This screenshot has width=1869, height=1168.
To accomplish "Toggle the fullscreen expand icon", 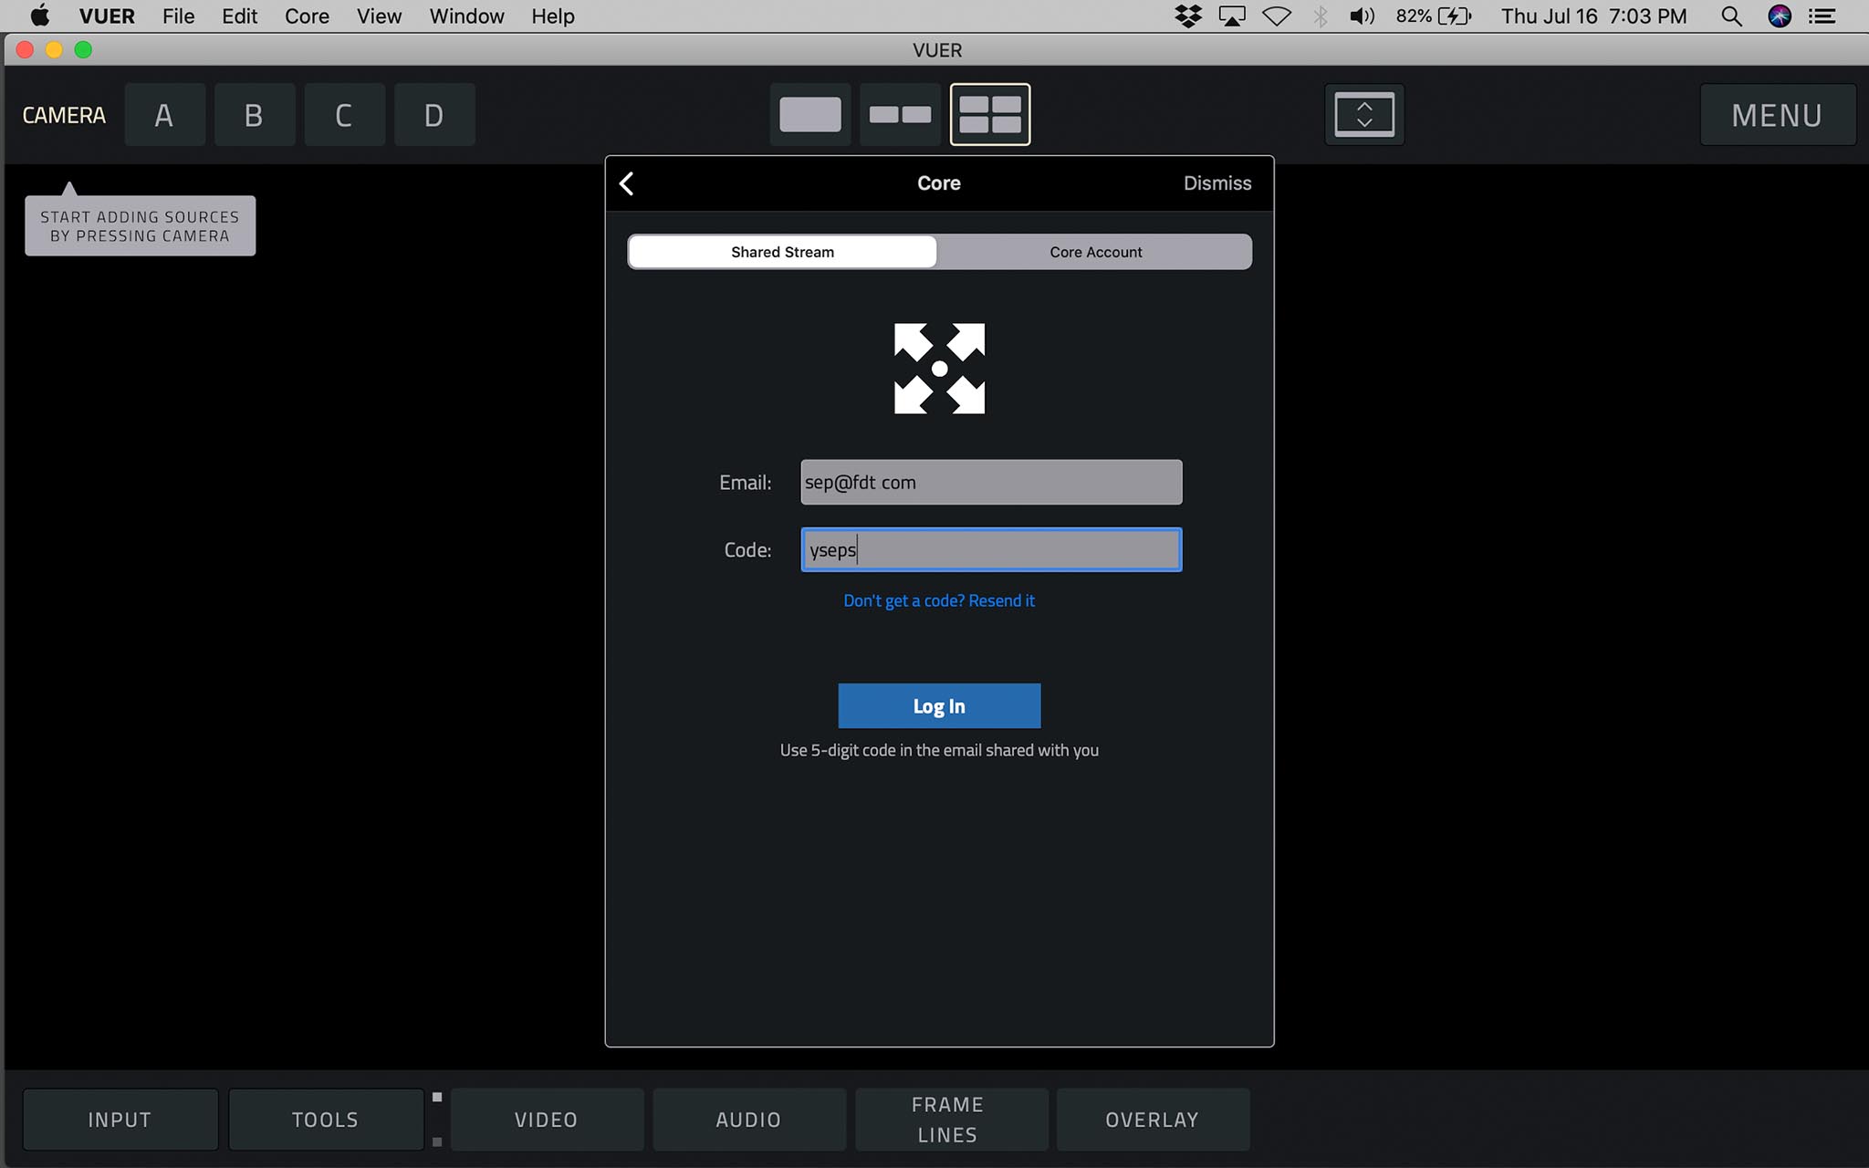I will coord(1364,115).
